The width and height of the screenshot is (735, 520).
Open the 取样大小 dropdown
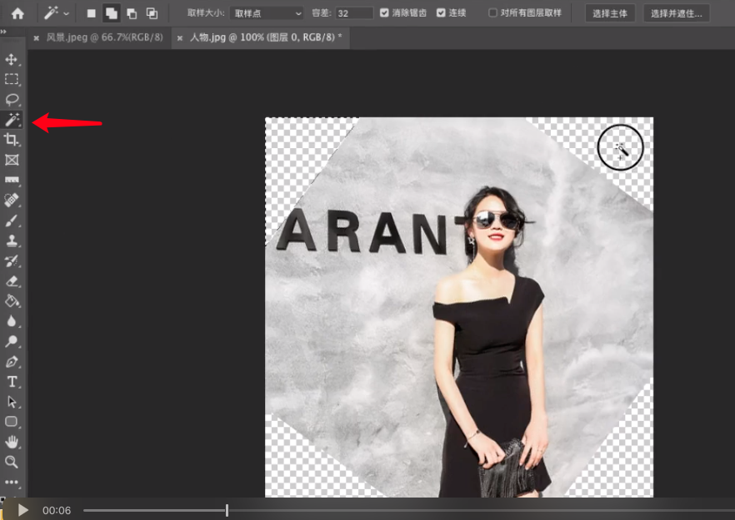[x=267, y=13]
